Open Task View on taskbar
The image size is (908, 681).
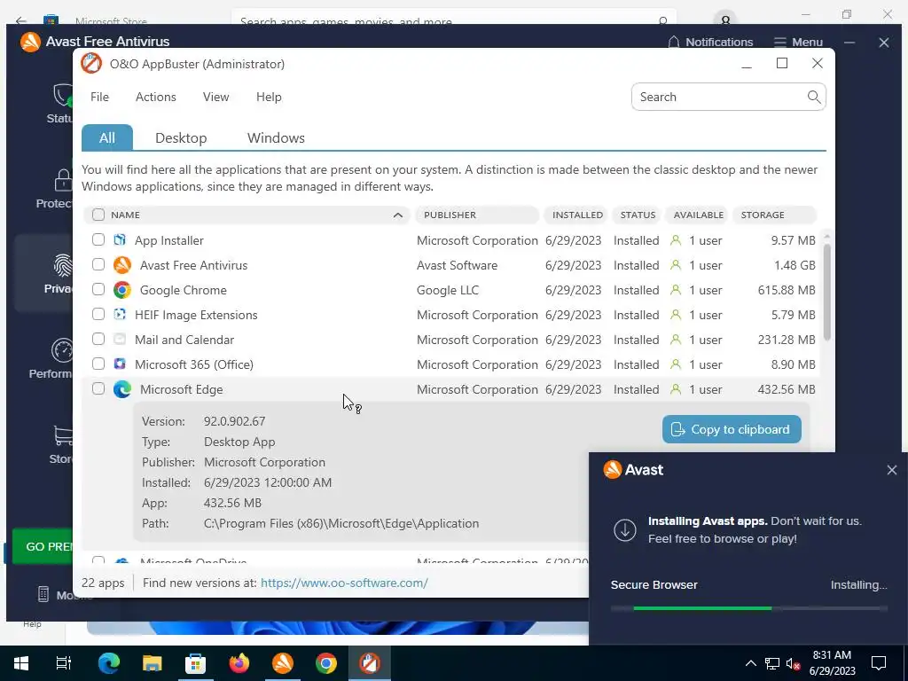pyautogui.click(x=63, y=663)
